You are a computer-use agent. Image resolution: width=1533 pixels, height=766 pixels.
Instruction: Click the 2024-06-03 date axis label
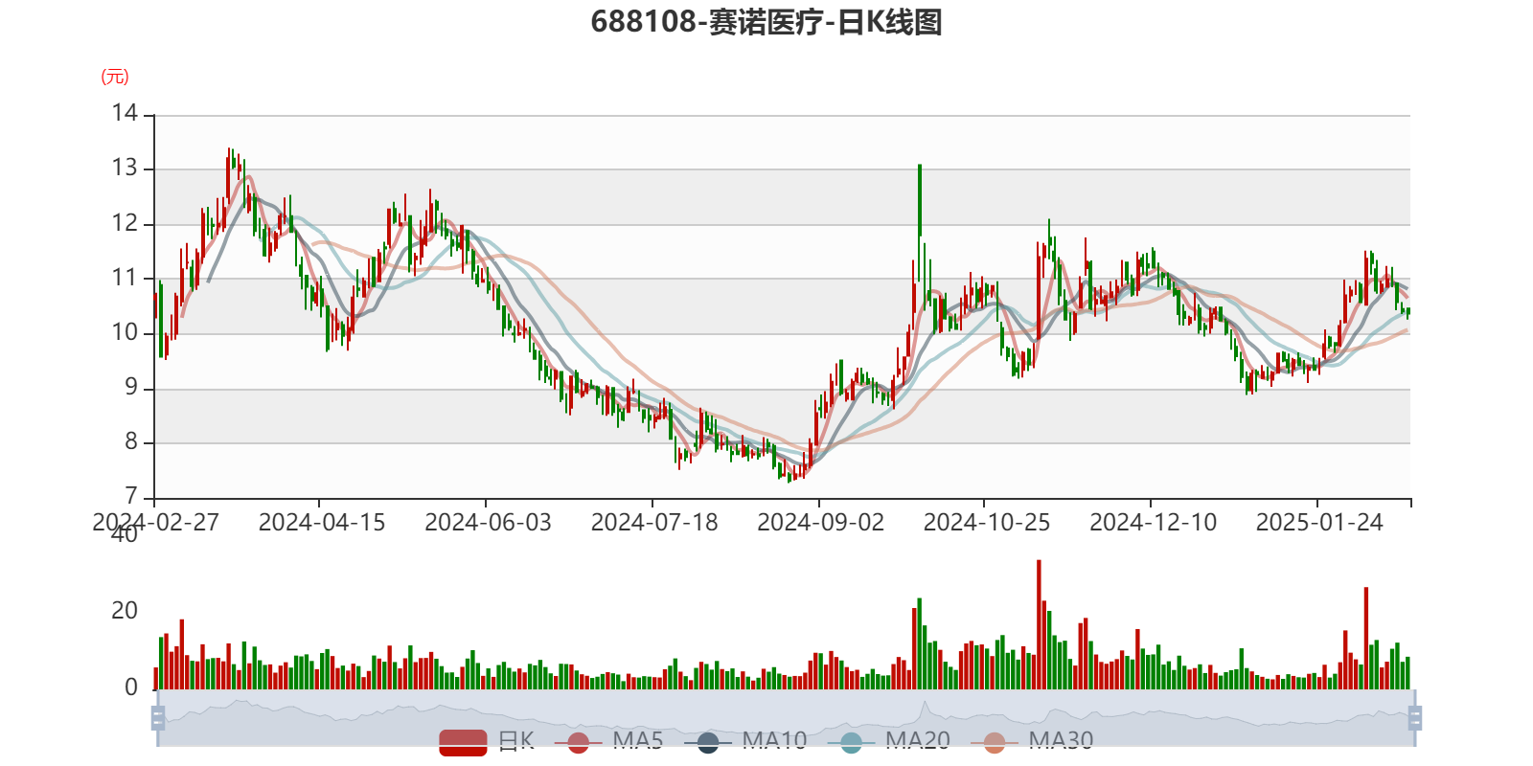click(x=488, y=523)
